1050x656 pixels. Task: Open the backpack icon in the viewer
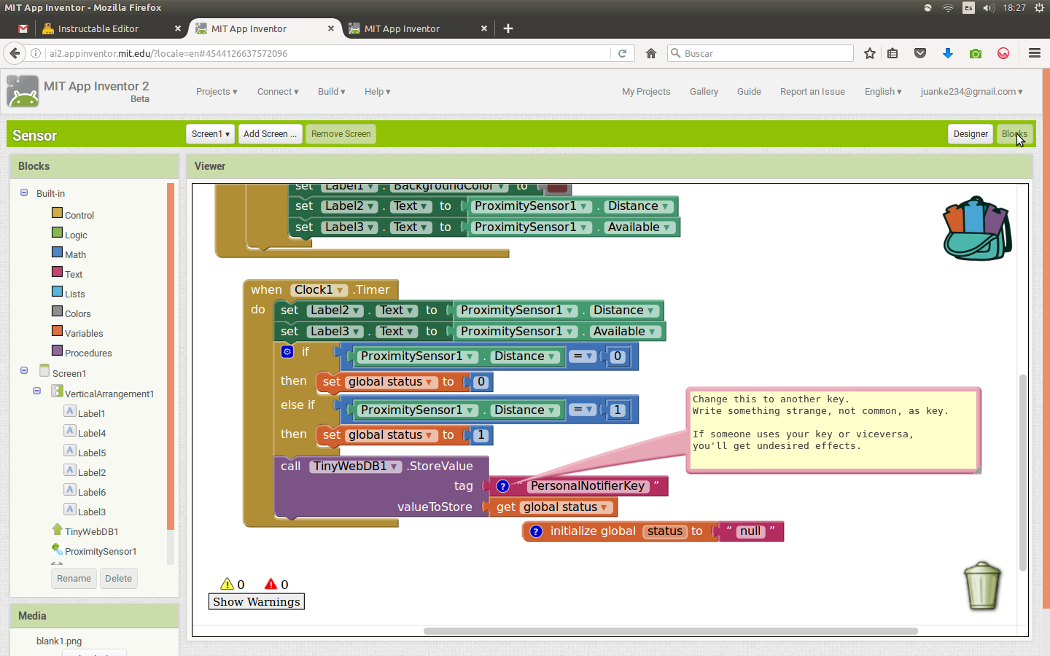pos(977,228)
